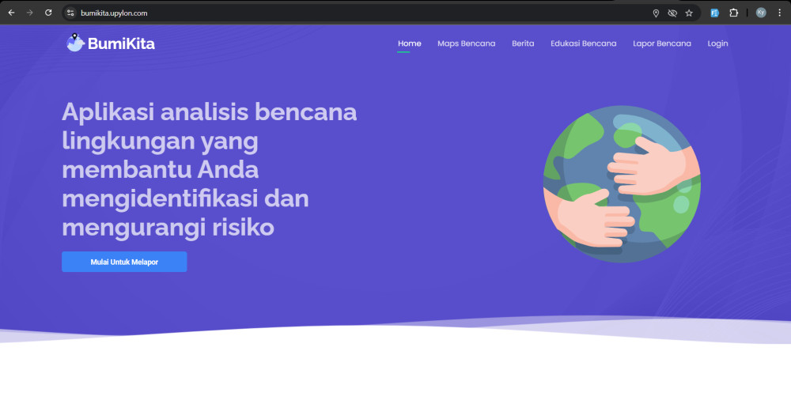Open the Berita nav link
Screen dimensions: 791x400
pyautogui.click(x=523, y=43)
